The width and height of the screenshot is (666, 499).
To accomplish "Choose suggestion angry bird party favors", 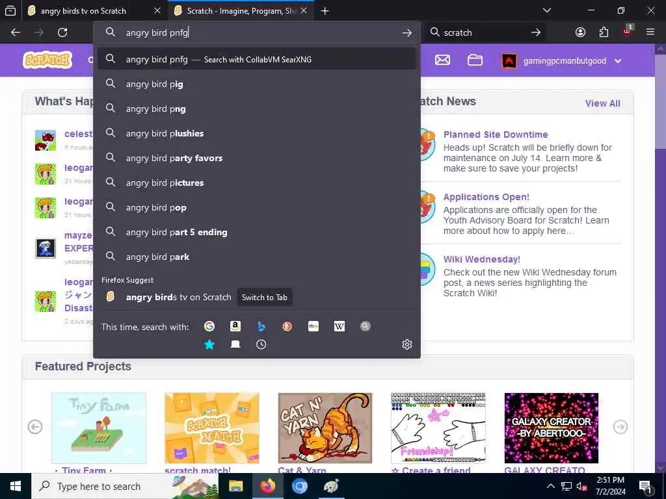I will point(256,158).
